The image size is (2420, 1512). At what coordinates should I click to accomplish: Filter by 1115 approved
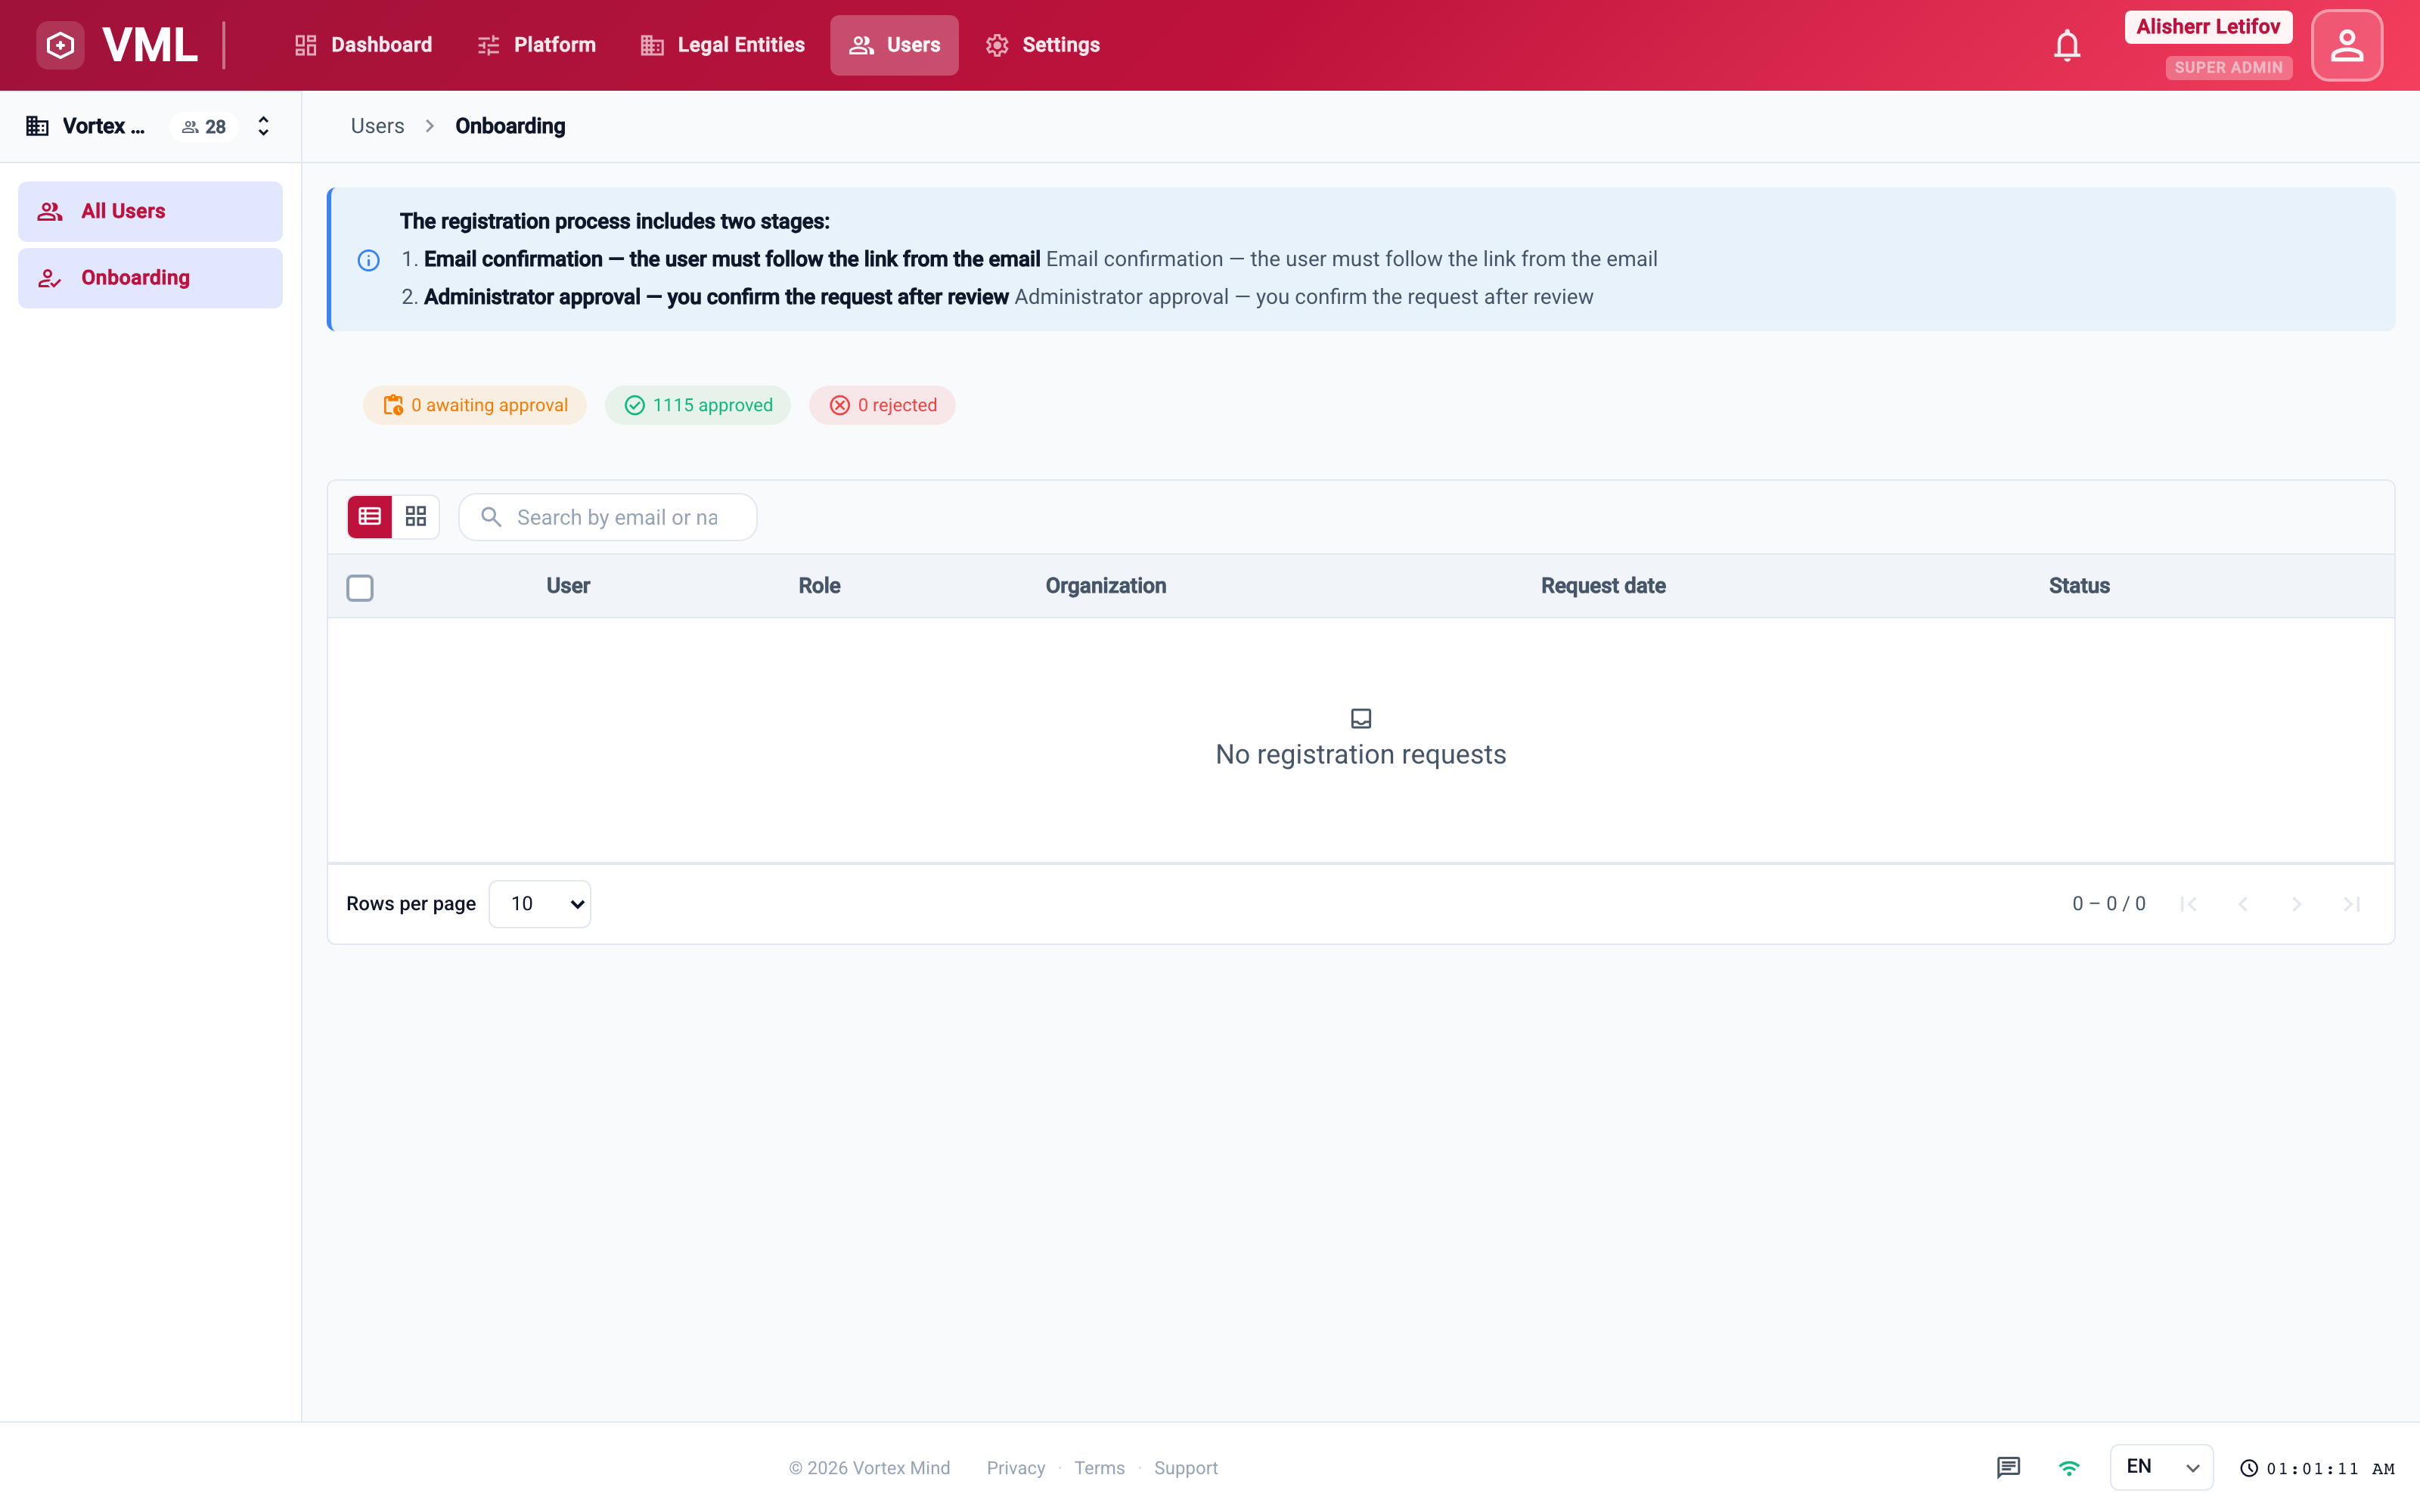698,405
